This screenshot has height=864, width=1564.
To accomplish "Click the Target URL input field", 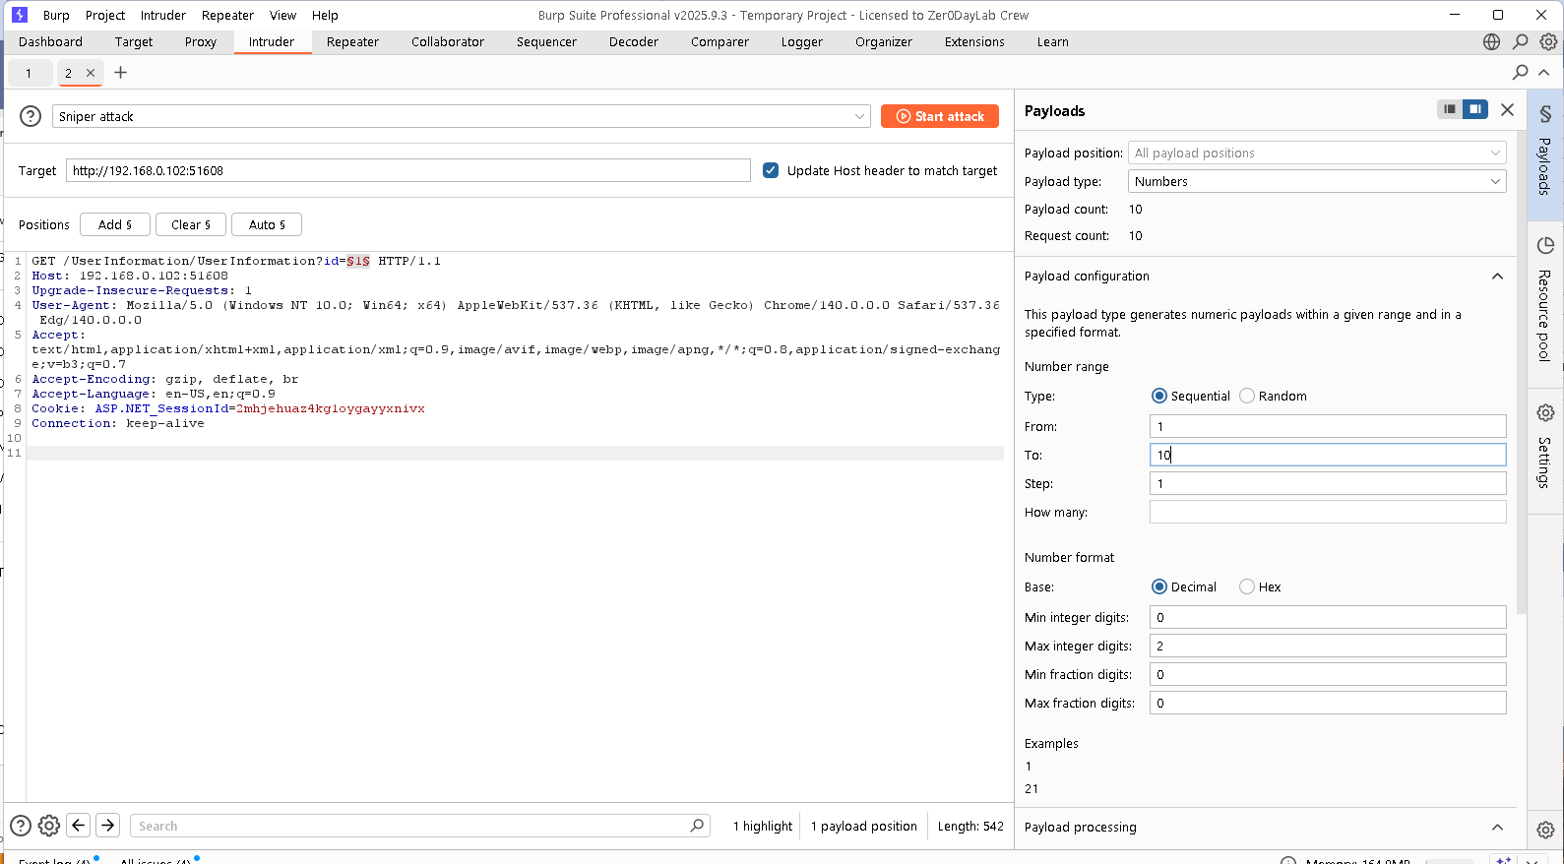I will click(x=408, y=170).
